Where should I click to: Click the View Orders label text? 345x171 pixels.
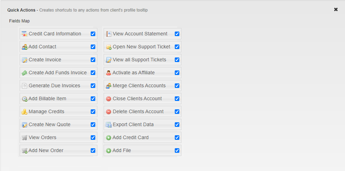[x=42, y=138]
